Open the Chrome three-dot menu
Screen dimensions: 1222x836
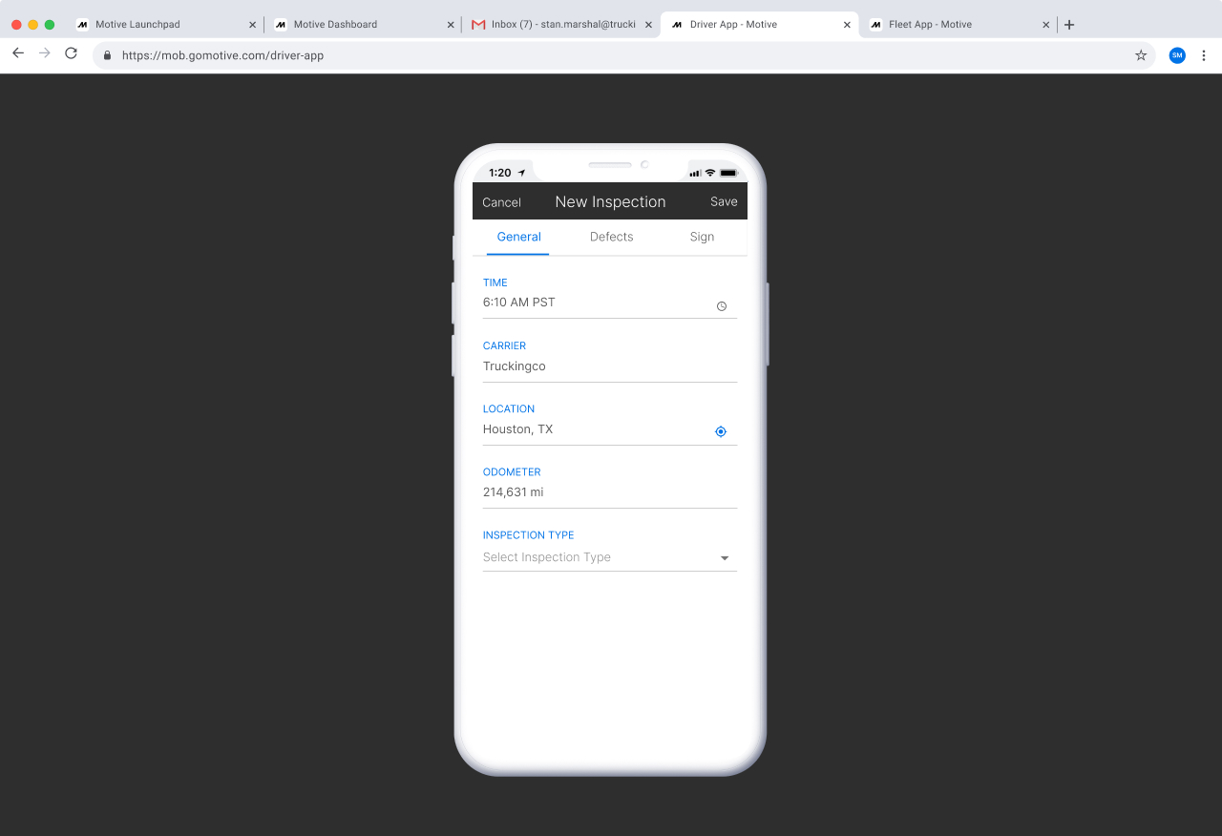(1205, 55)
